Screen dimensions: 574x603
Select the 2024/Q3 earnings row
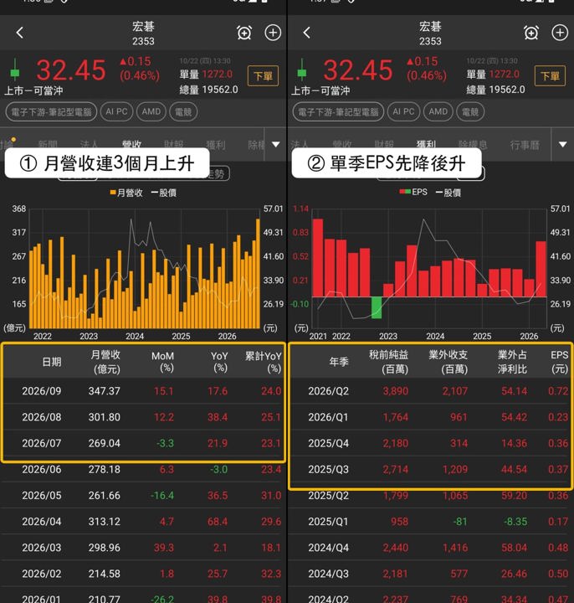click(x=430, y=574)
